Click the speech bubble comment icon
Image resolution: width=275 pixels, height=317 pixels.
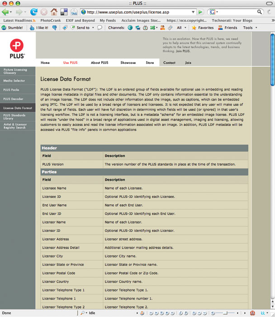coord(100,28)
